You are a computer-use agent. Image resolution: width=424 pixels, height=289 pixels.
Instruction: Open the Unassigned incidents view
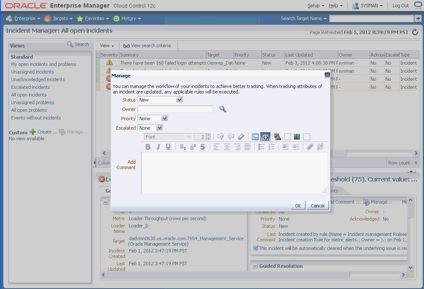[x=32, y=72]
